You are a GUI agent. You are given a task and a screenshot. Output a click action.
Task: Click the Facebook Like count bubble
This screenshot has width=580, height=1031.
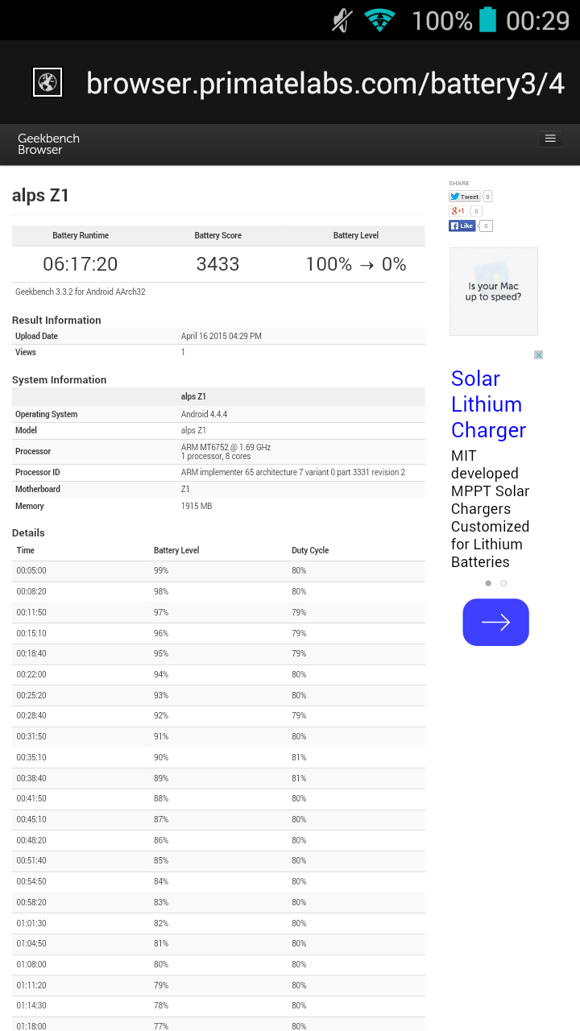tap(487, 226)
